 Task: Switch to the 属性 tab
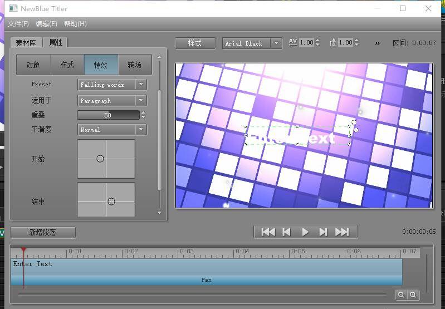(56, 42)
